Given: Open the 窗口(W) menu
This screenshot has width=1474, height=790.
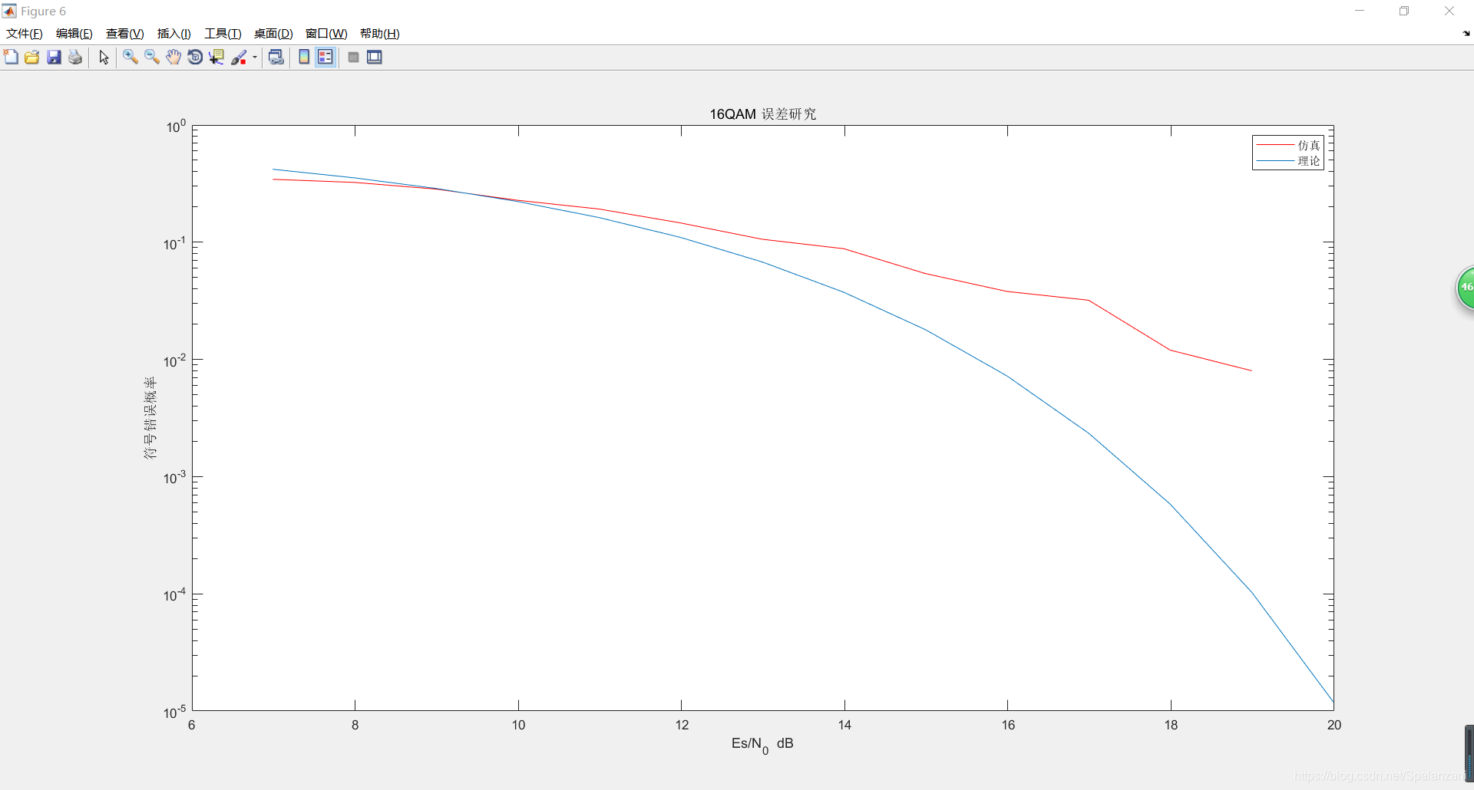Looking at the screenshot, I should point(326,34).
